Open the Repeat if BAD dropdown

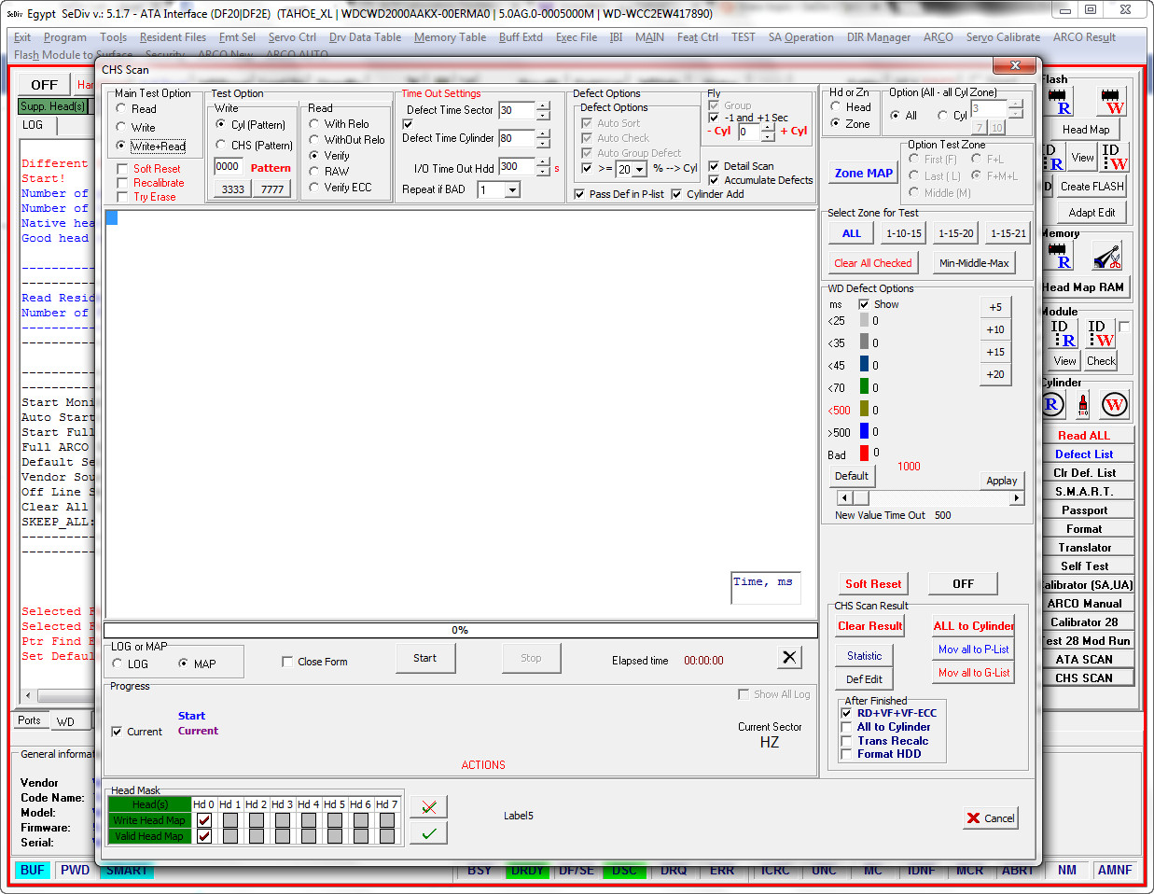[512, 189]
